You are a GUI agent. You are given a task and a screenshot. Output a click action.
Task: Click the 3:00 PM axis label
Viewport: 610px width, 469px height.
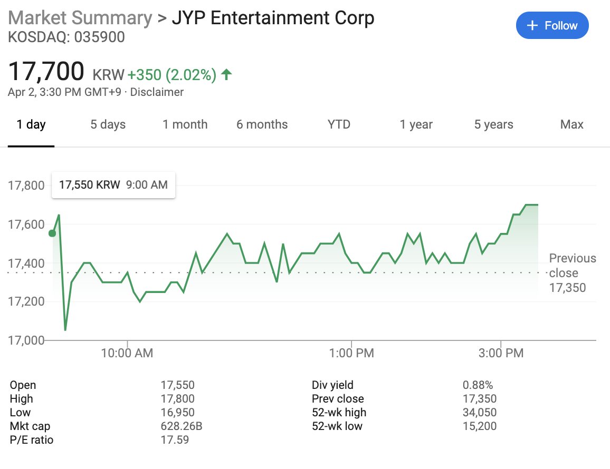coord(501,353)
